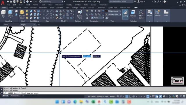
Task: Open the Dimension menu
Action: tap(59, 5)
